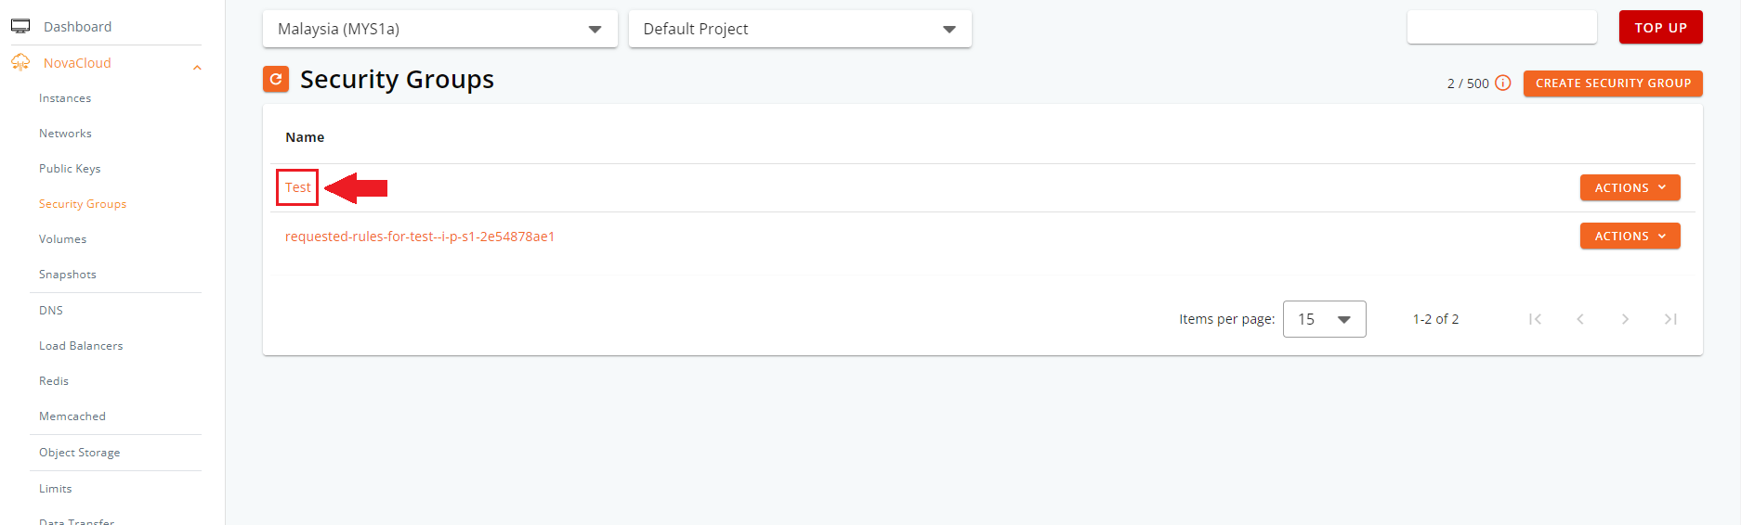Open Instances in the sidebar
Viewport: 1741px width, 525px height.
65,98
